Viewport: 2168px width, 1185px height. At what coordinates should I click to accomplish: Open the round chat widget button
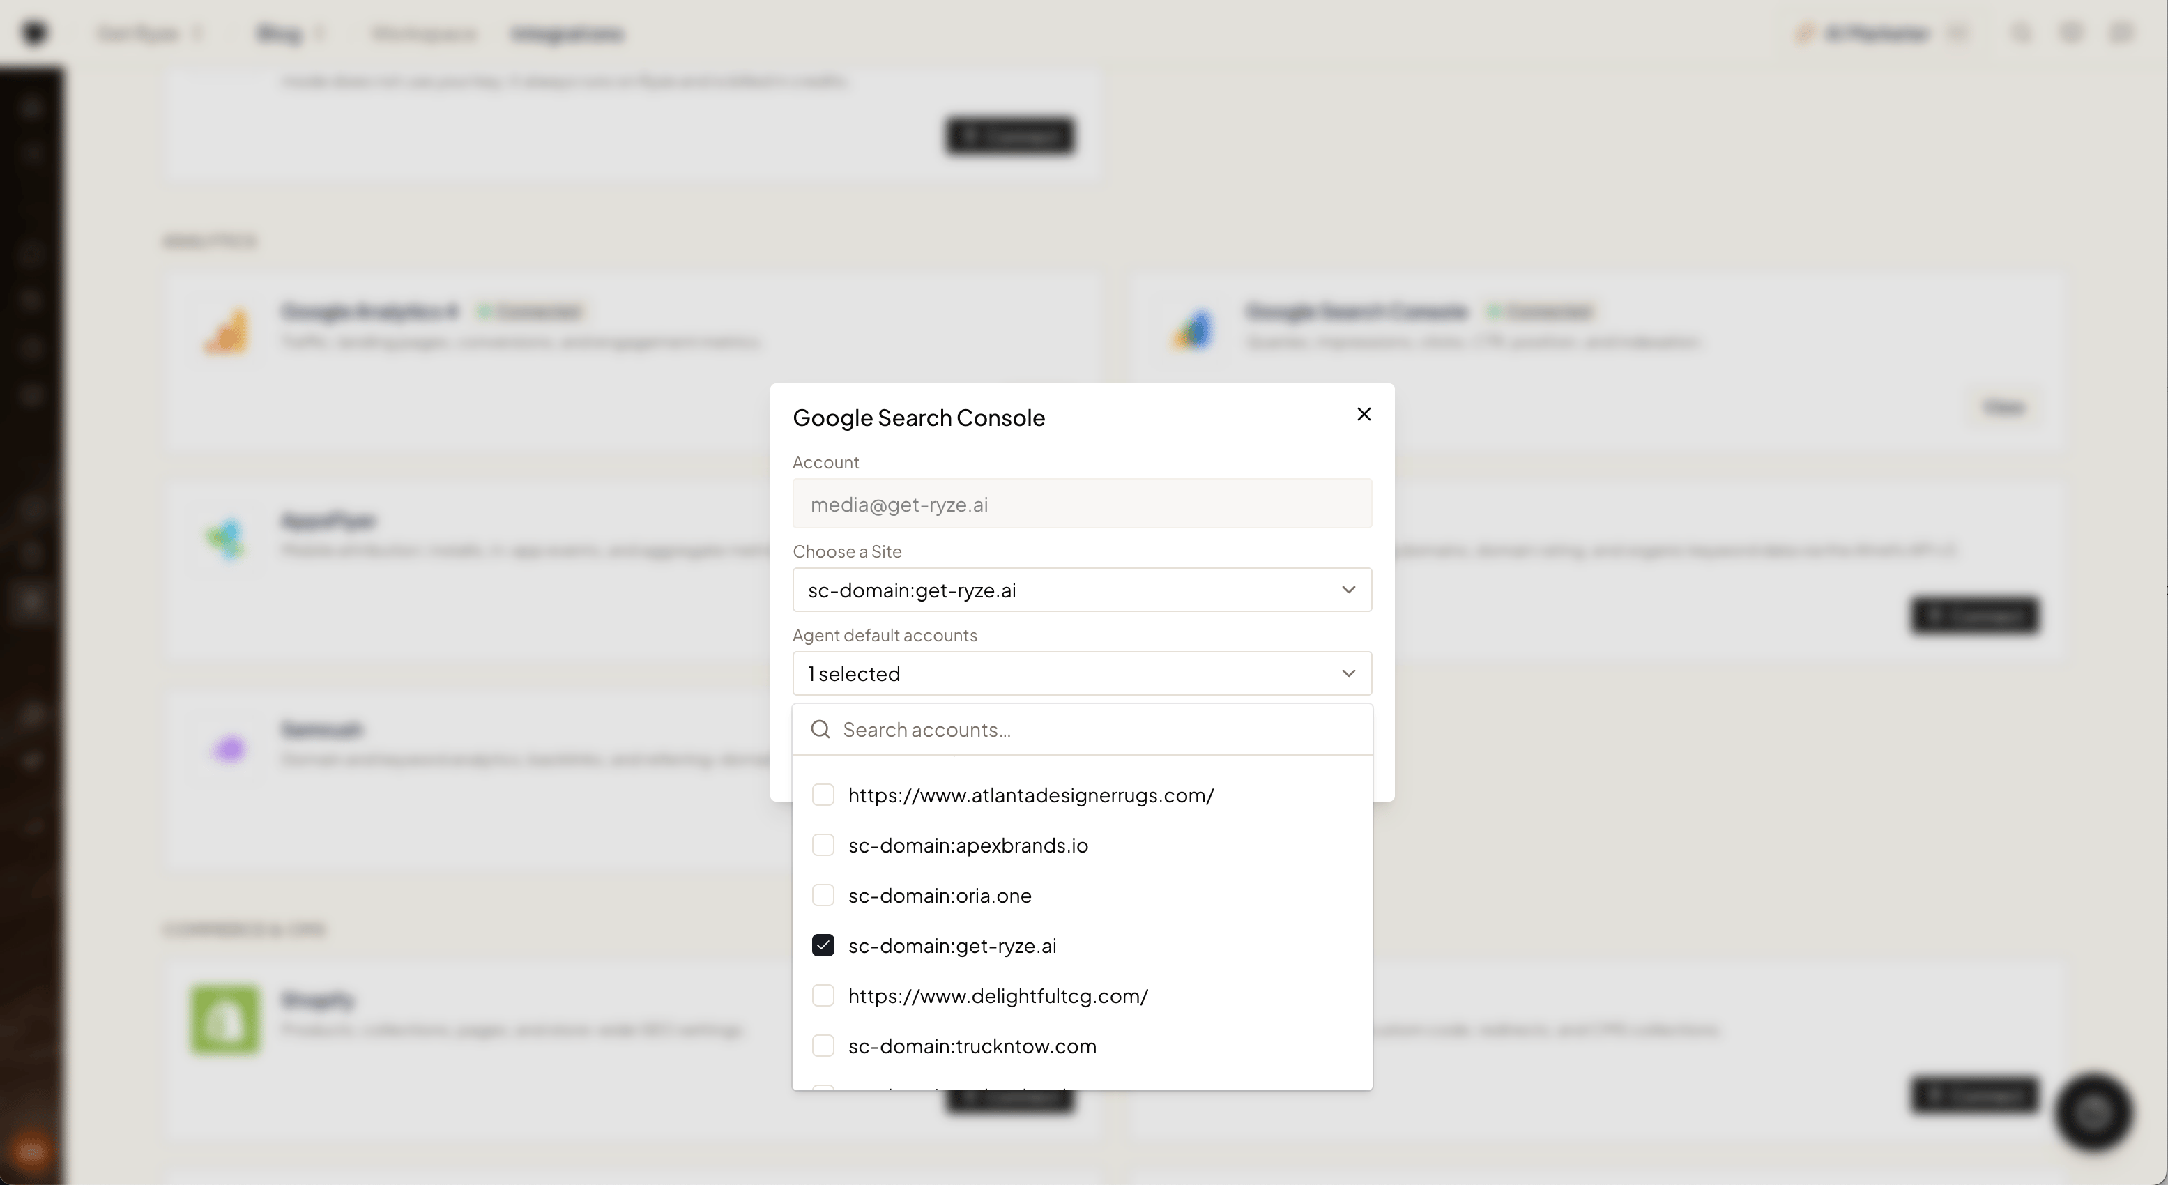pos(2093,1112)
